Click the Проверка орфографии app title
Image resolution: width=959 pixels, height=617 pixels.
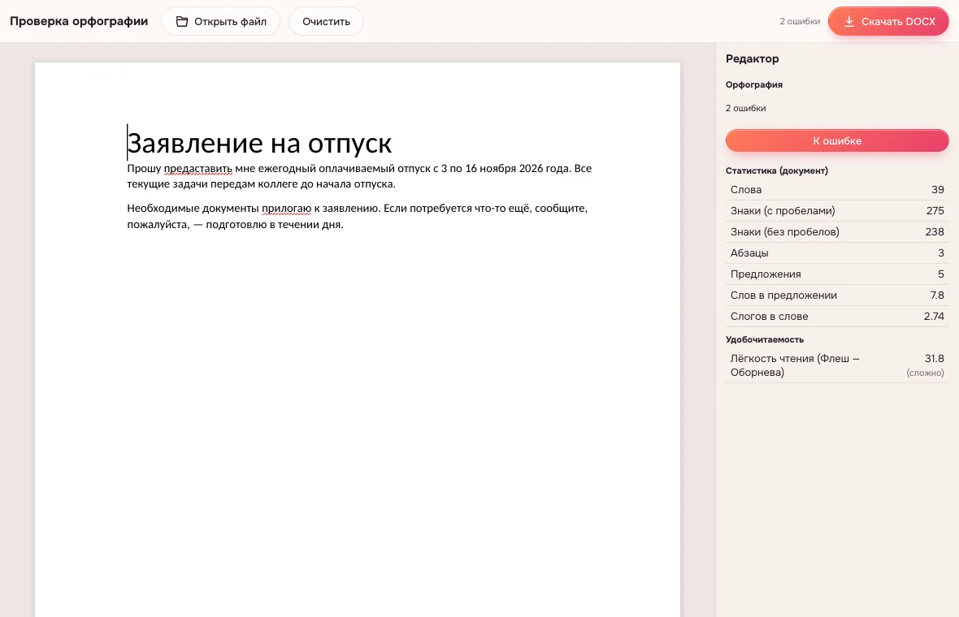pos(79,21)
